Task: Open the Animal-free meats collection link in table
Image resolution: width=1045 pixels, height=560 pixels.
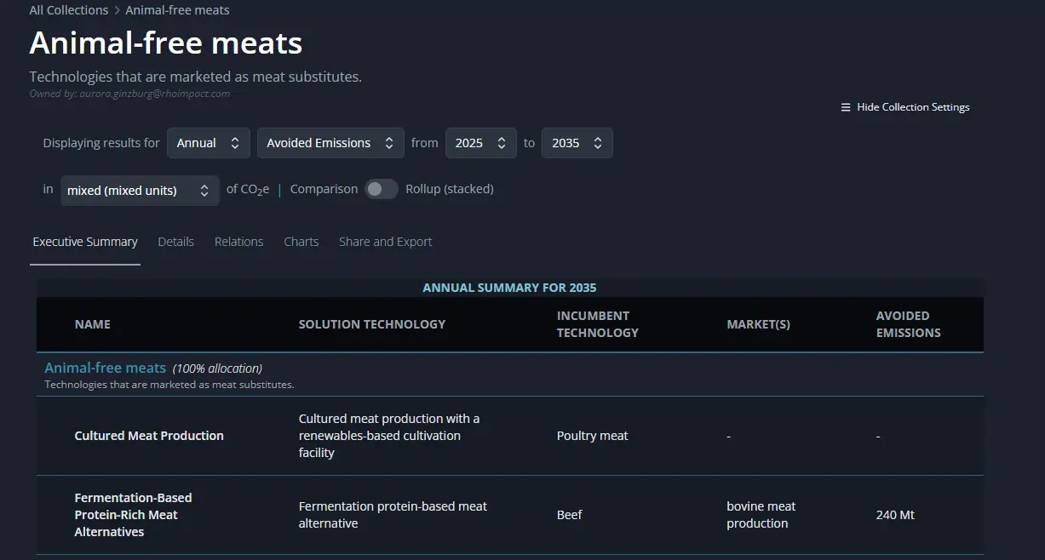Action: (105, 368)
